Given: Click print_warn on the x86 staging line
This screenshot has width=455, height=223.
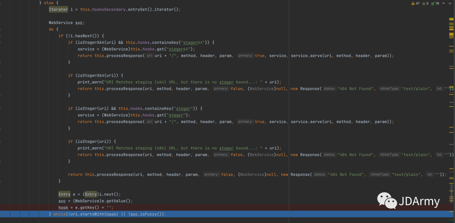Looking at the screenshot, I should tap(90, 148).
